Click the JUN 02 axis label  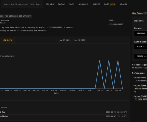coord(45,90)
